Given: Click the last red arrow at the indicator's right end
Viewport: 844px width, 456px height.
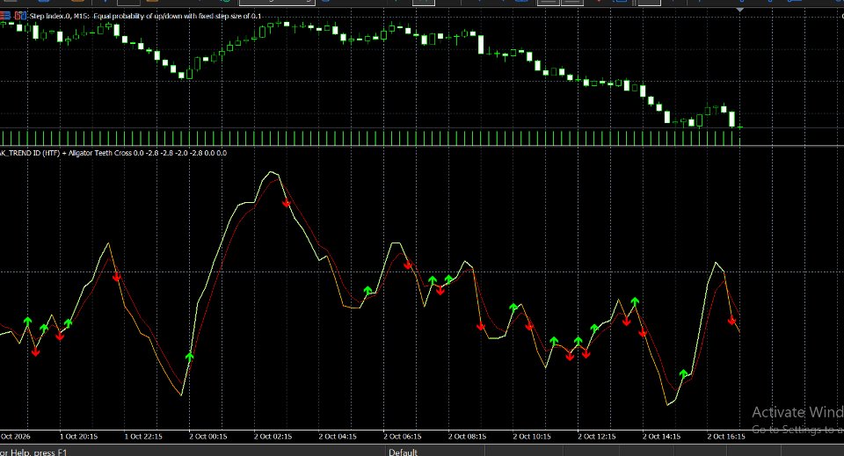Looking at the screenshot, I should click(731, 321).
